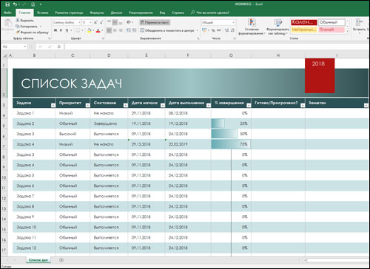
Task: Toggle Italic (К) formatting
Action: (61, 30)
